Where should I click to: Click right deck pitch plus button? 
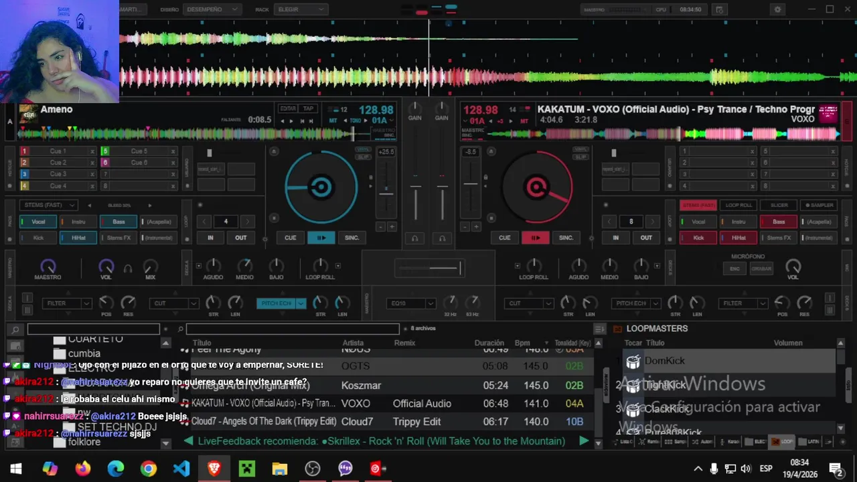click(476, 227)
